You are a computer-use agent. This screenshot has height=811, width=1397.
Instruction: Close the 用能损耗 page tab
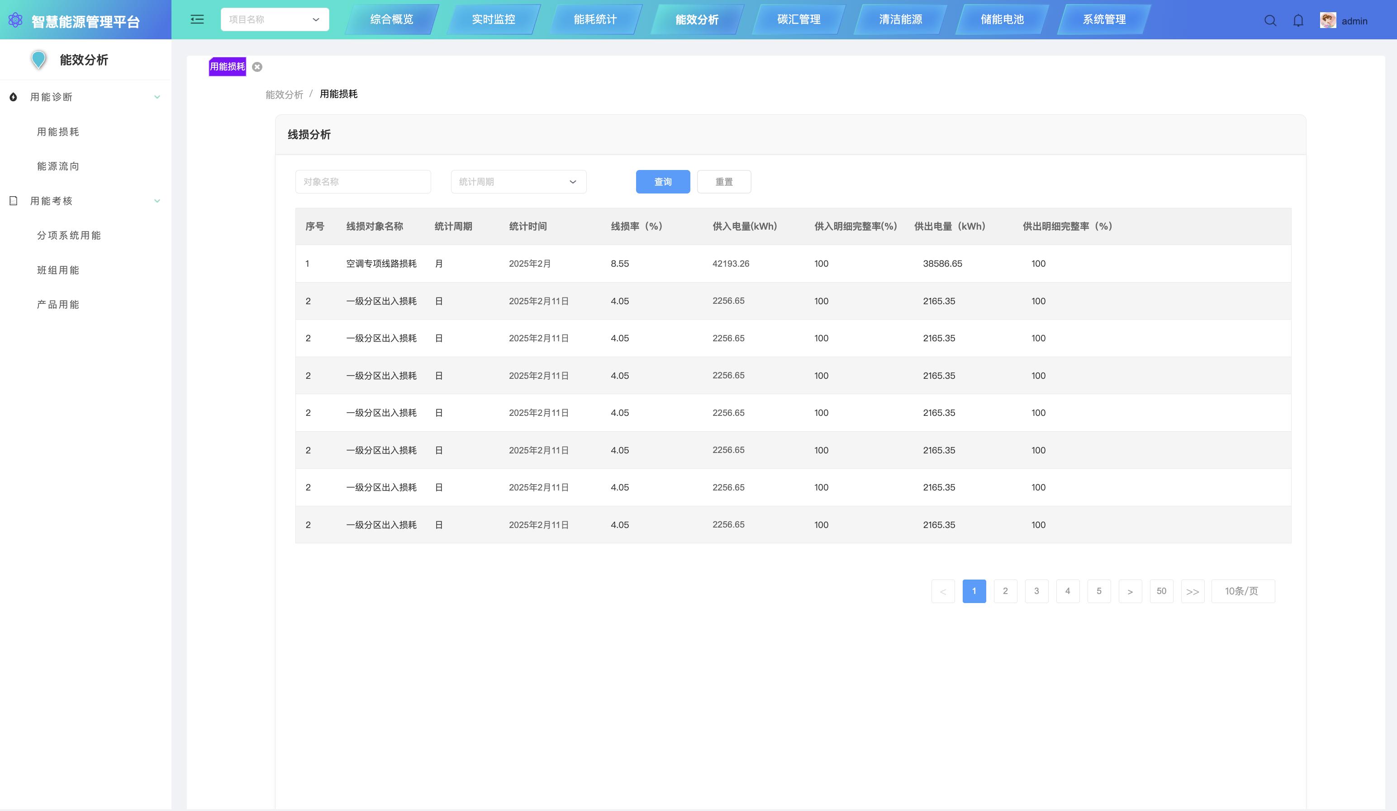257,67
